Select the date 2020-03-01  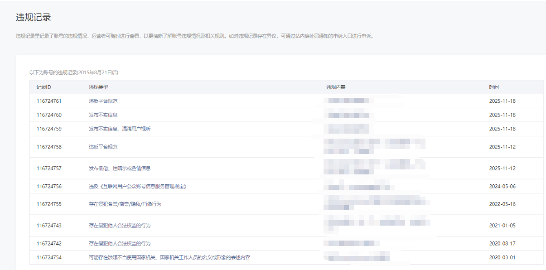[x=502, y=258]
